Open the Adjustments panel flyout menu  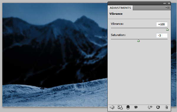(168, 8)
